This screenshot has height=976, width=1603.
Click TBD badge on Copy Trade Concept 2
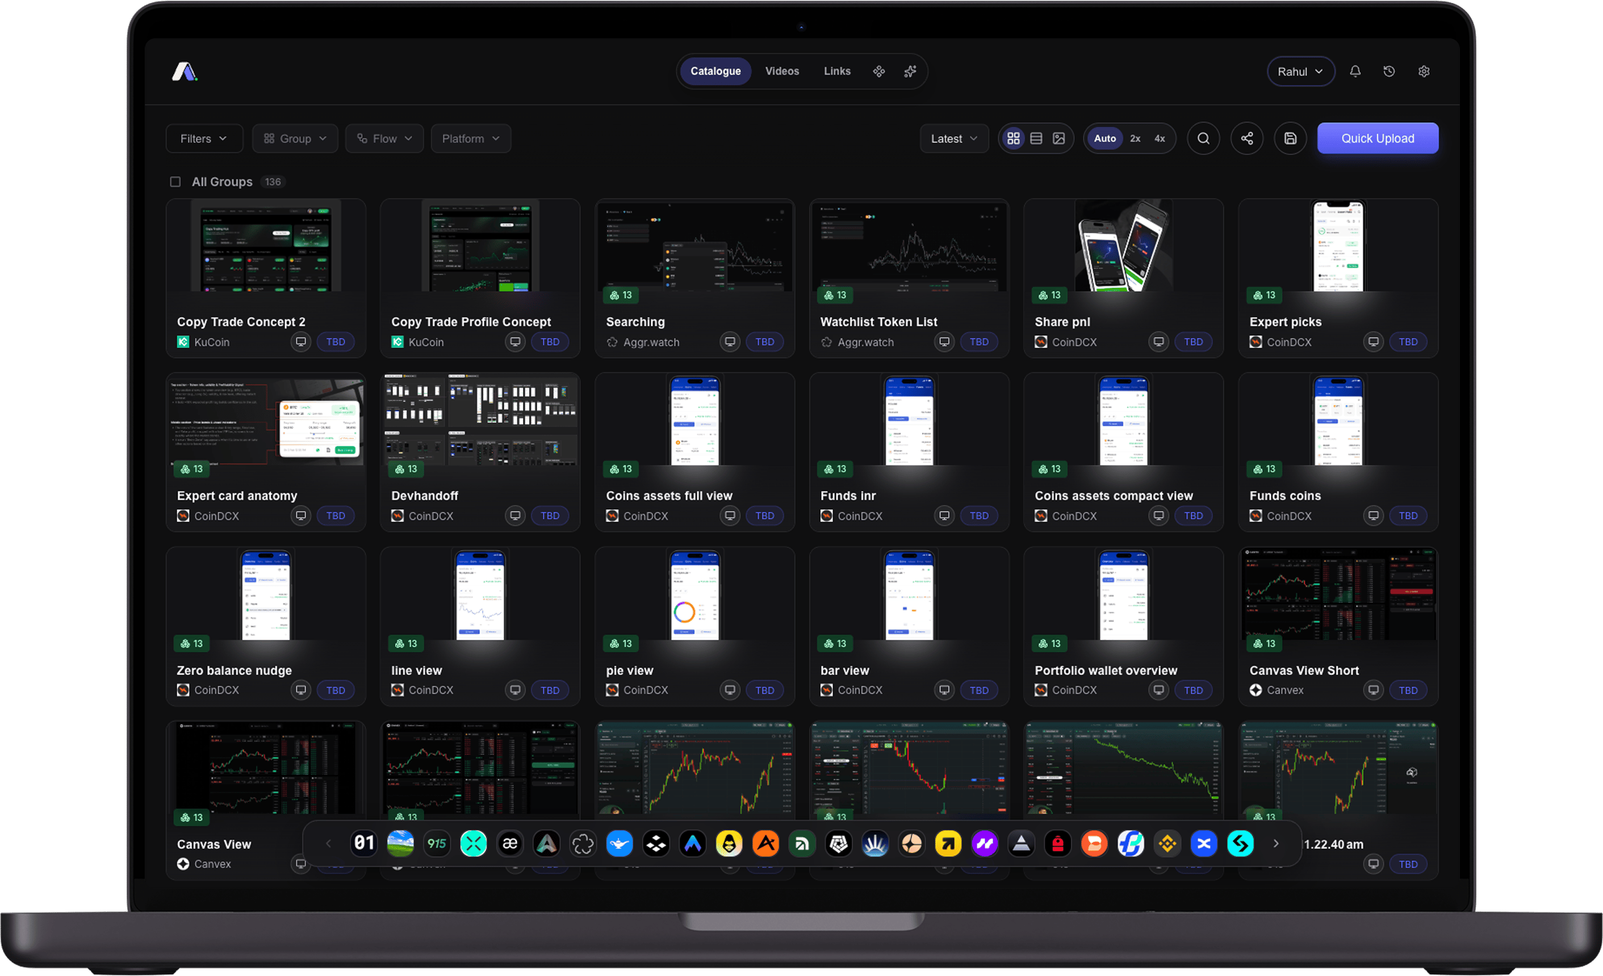click(x=336, y=342)
